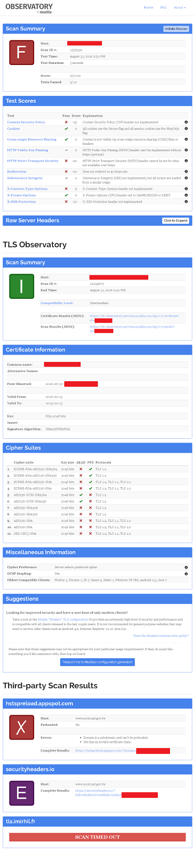This screenshot has height=852, width=195.
Task: Click info icon on Subresource Integrity row
Action: click(186, 178)
